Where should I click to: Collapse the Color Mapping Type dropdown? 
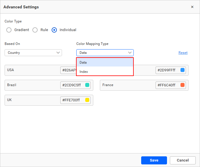click(105, 53)
